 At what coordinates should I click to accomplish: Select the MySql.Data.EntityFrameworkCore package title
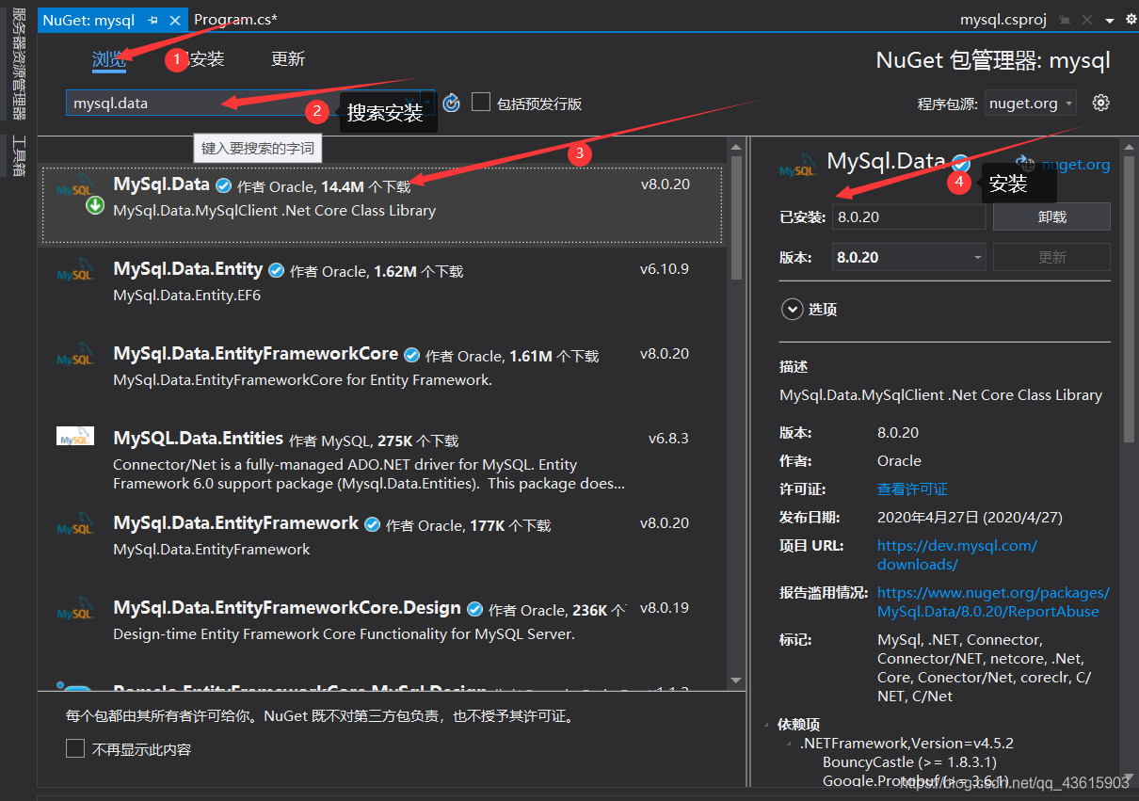tap(256, 354)
